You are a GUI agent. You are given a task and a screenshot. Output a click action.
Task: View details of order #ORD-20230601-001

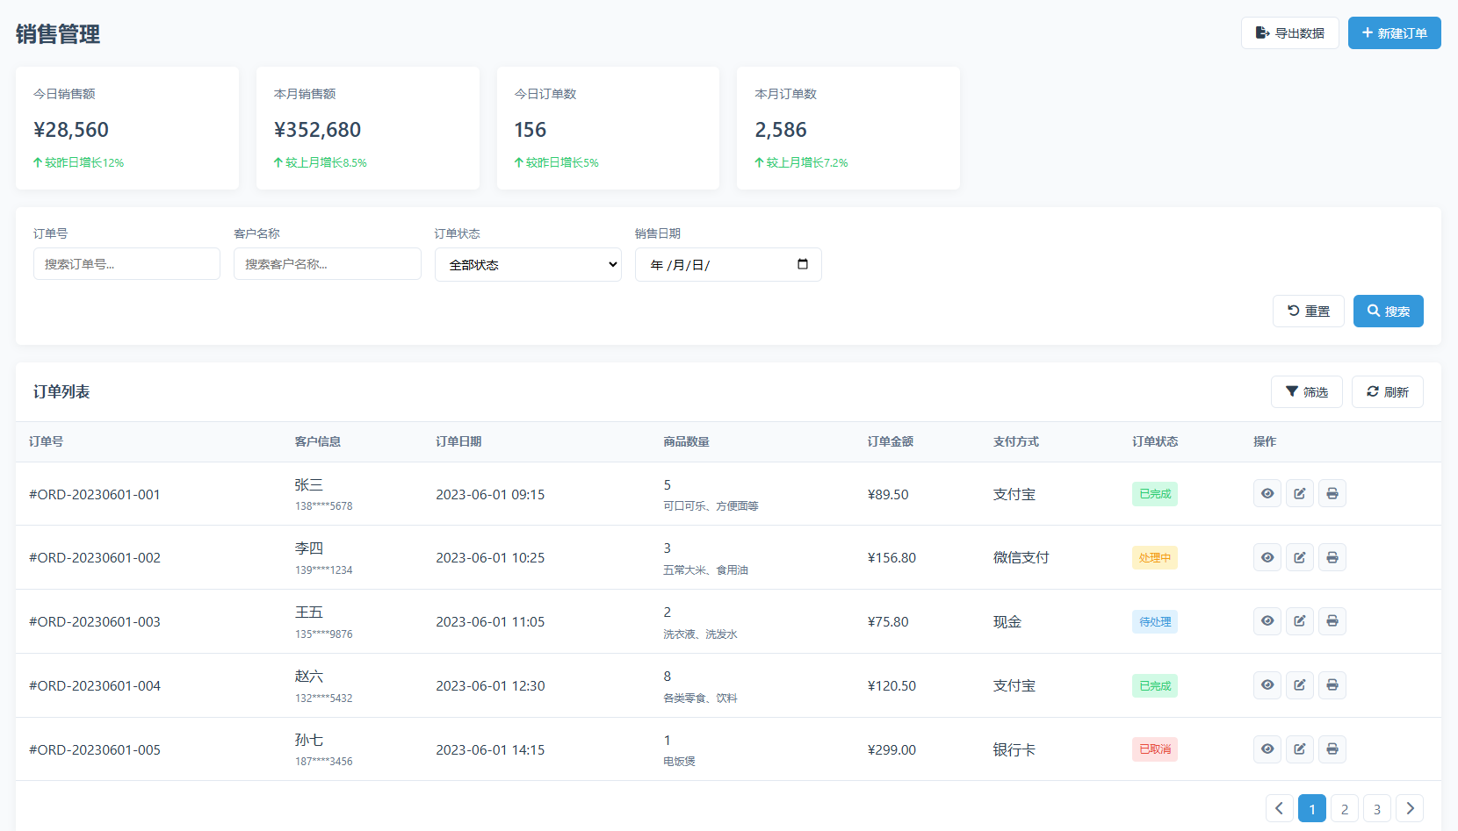click(x=1267, y=493)
